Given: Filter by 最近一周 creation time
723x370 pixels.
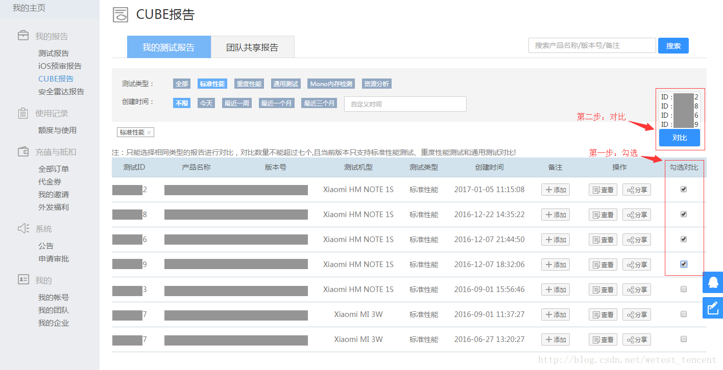Looking at the screenshot, I should 237,103.
